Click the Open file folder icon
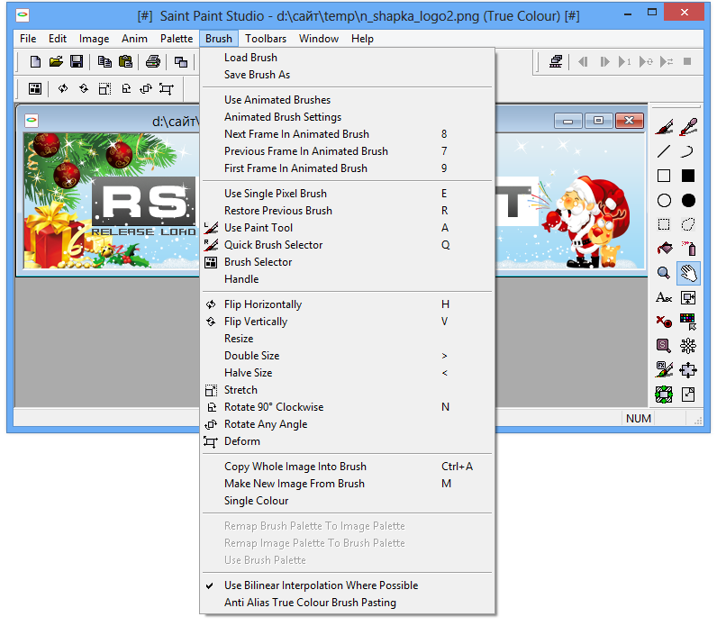Viewport: 717px width, 626px height. point(56,62)
